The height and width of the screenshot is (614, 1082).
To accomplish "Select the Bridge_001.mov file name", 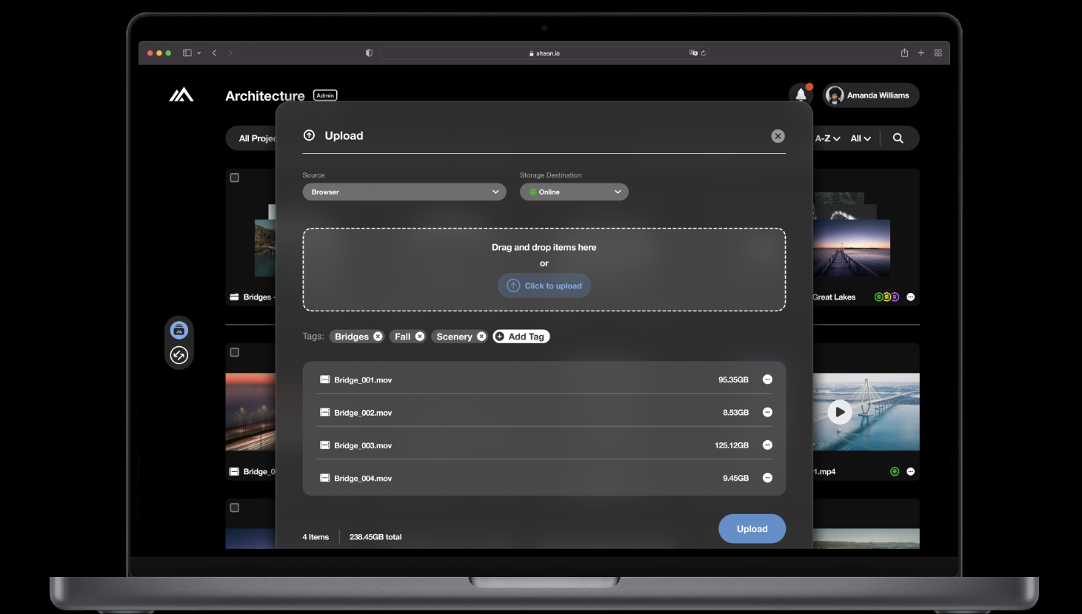I will click(x=363, y=380).
